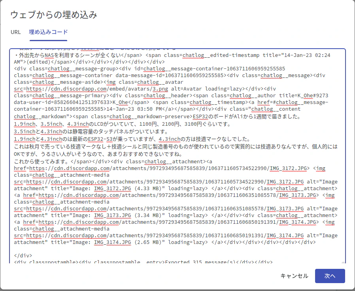Click the line starting 'OKですが、うるさい人がいそうなので'
The width and height of the screenshot is (355, 291).
98,154
